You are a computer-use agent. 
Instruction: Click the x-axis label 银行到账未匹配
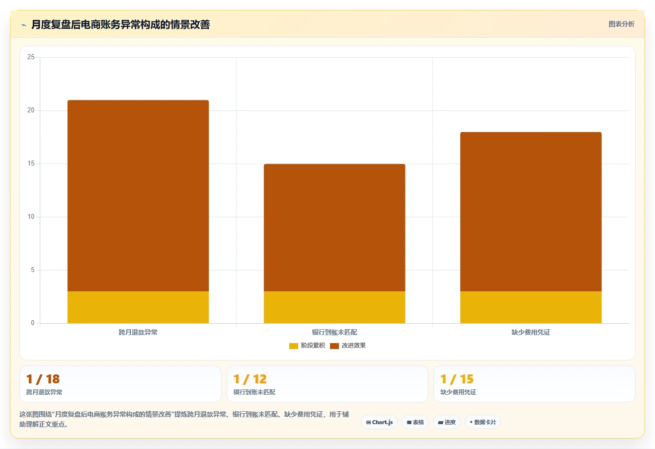334,332
